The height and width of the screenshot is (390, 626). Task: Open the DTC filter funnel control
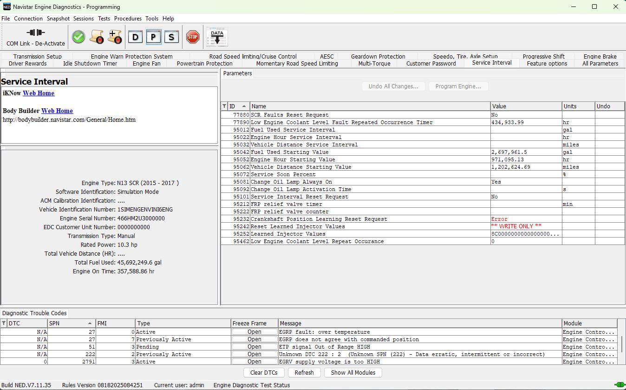[x=4, y=323]
